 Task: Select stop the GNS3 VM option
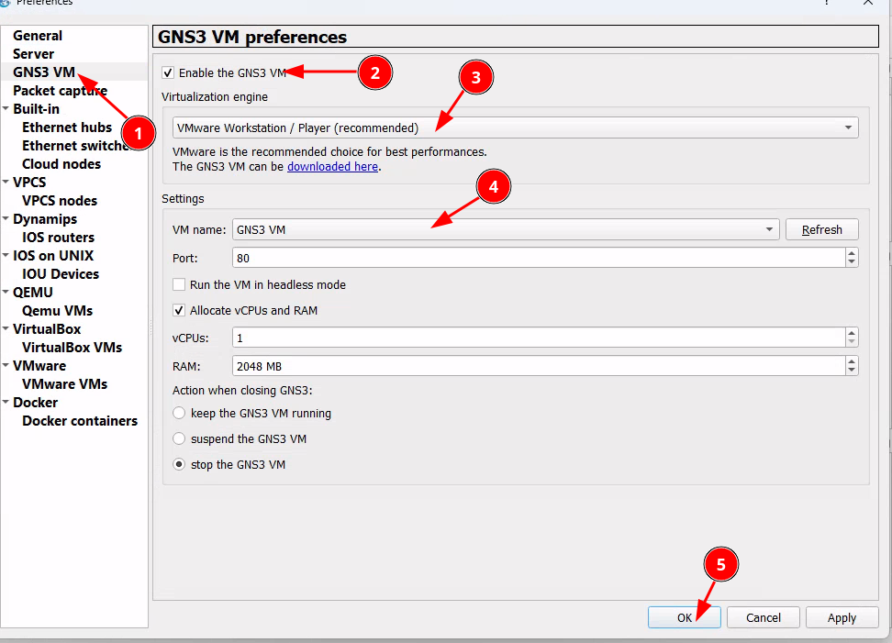tap(179, 465)
